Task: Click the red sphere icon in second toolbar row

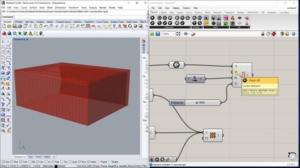Action: tap(4, 34)
